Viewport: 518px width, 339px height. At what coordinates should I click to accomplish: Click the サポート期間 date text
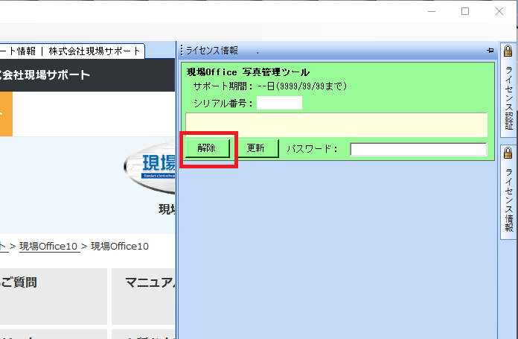[270, 86]
